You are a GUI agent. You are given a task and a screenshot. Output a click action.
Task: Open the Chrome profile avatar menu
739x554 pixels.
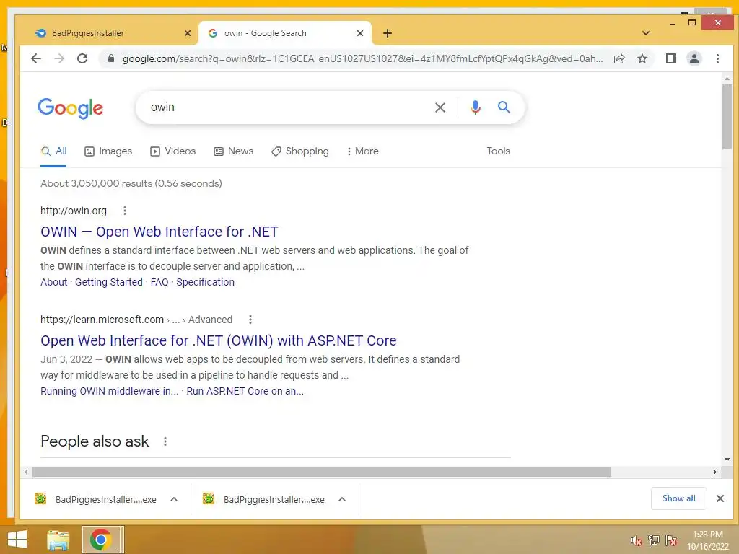tap(694, 58)
